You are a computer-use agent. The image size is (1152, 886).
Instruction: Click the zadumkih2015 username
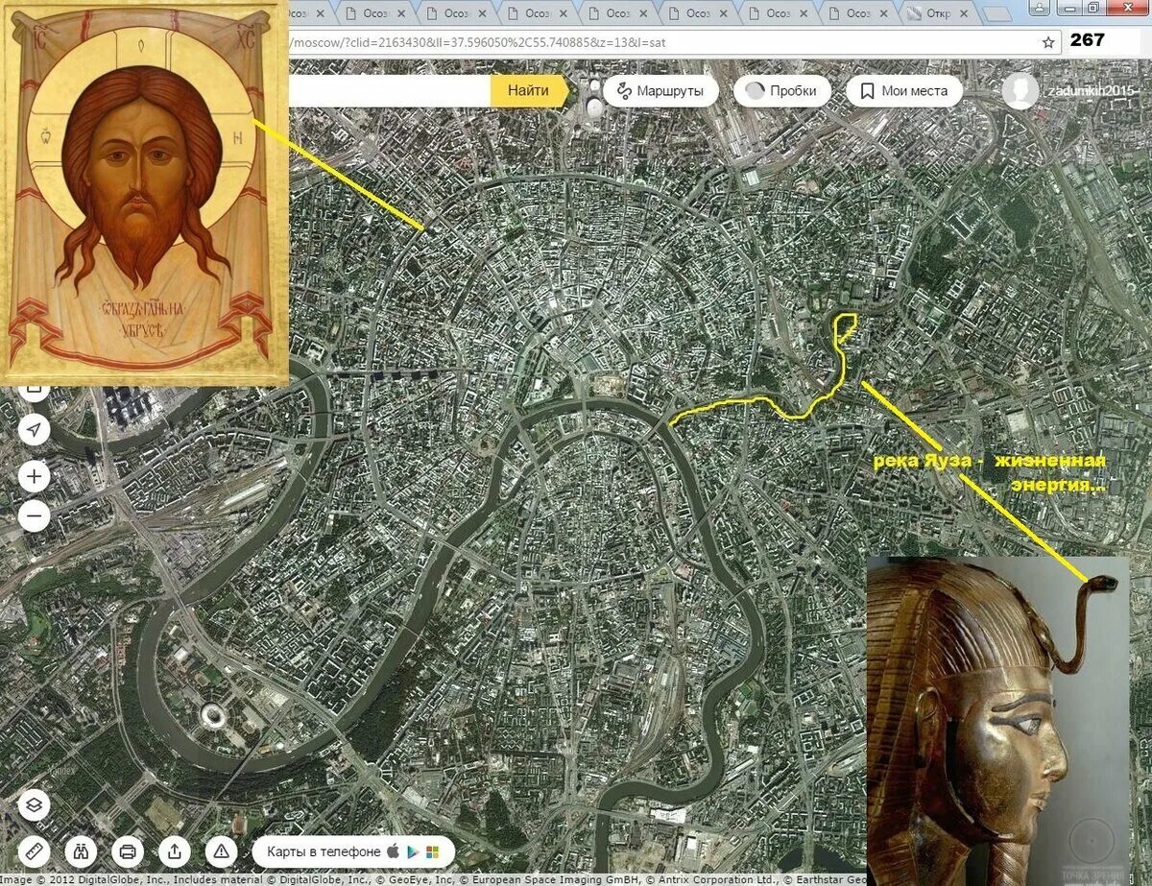tap(1091, 90)
